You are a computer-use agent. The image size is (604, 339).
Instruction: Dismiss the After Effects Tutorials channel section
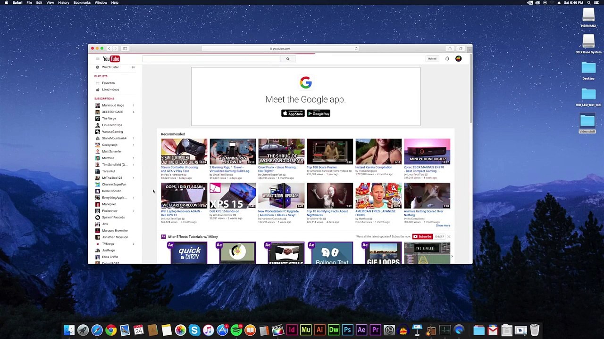click(448, 237)
